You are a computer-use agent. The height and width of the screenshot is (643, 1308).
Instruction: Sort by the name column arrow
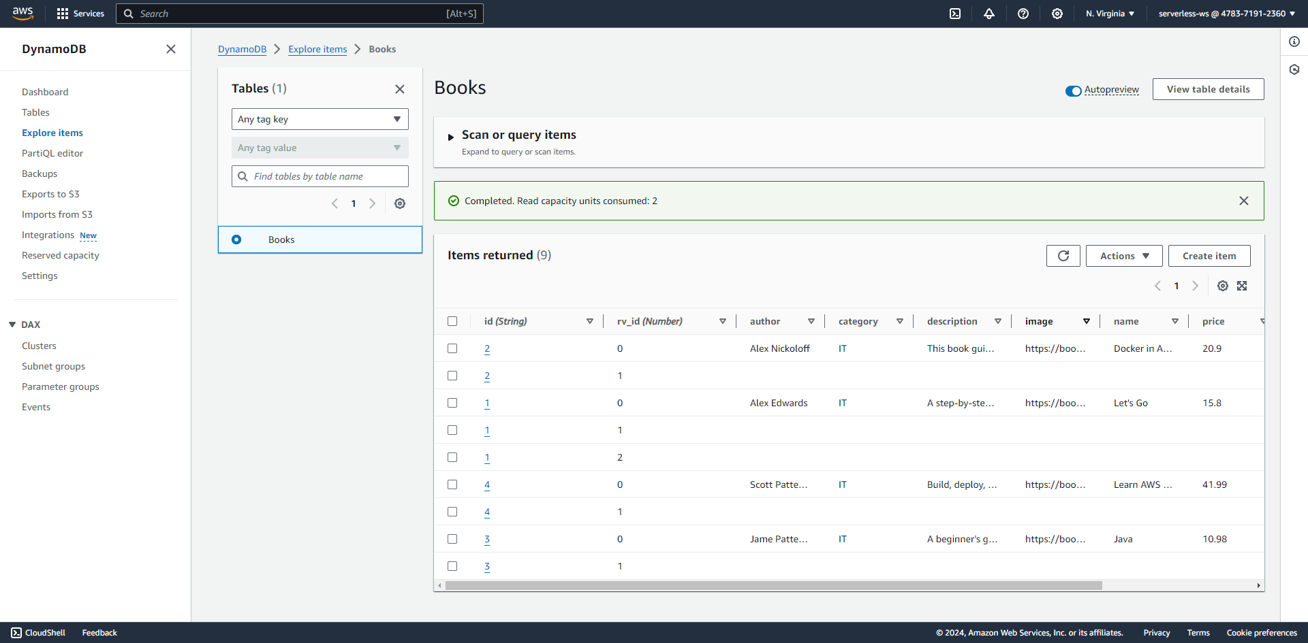click(1175, 321)
